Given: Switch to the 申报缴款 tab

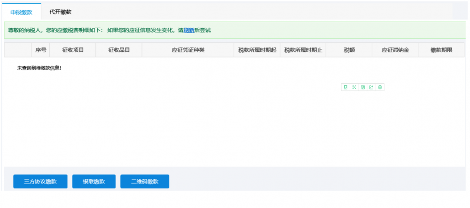Looking at the screenshot, I should (21, 12).
